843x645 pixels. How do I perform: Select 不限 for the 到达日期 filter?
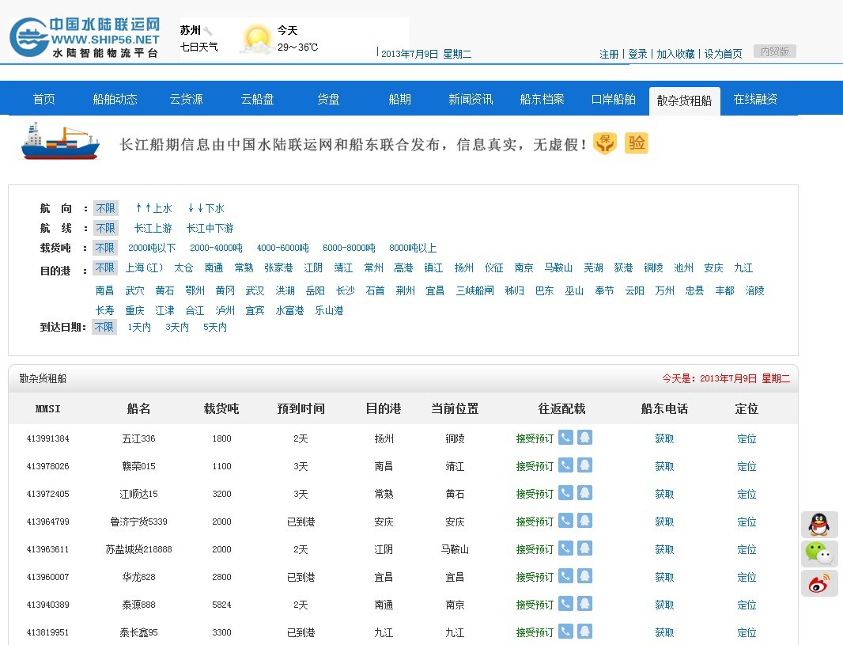tap(104, 327)
